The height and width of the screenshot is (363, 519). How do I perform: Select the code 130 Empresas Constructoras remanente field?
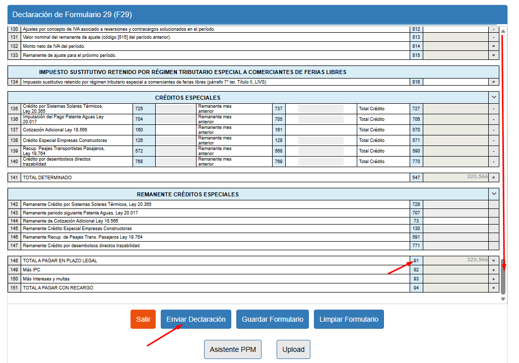456,229
